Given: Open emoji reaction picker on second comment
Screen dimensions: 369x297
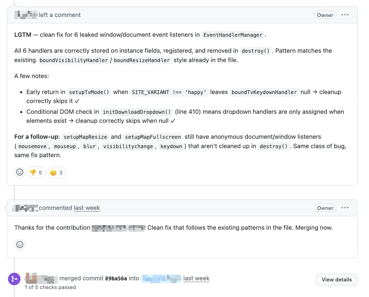Looking at the screenshot, I should 20,245.
